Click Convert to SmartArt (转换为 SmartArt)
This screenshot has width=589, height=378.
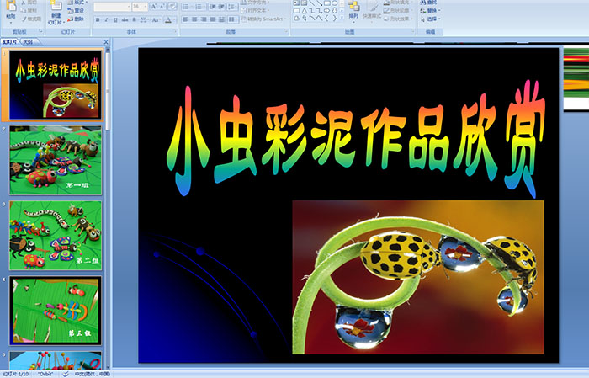263,19
